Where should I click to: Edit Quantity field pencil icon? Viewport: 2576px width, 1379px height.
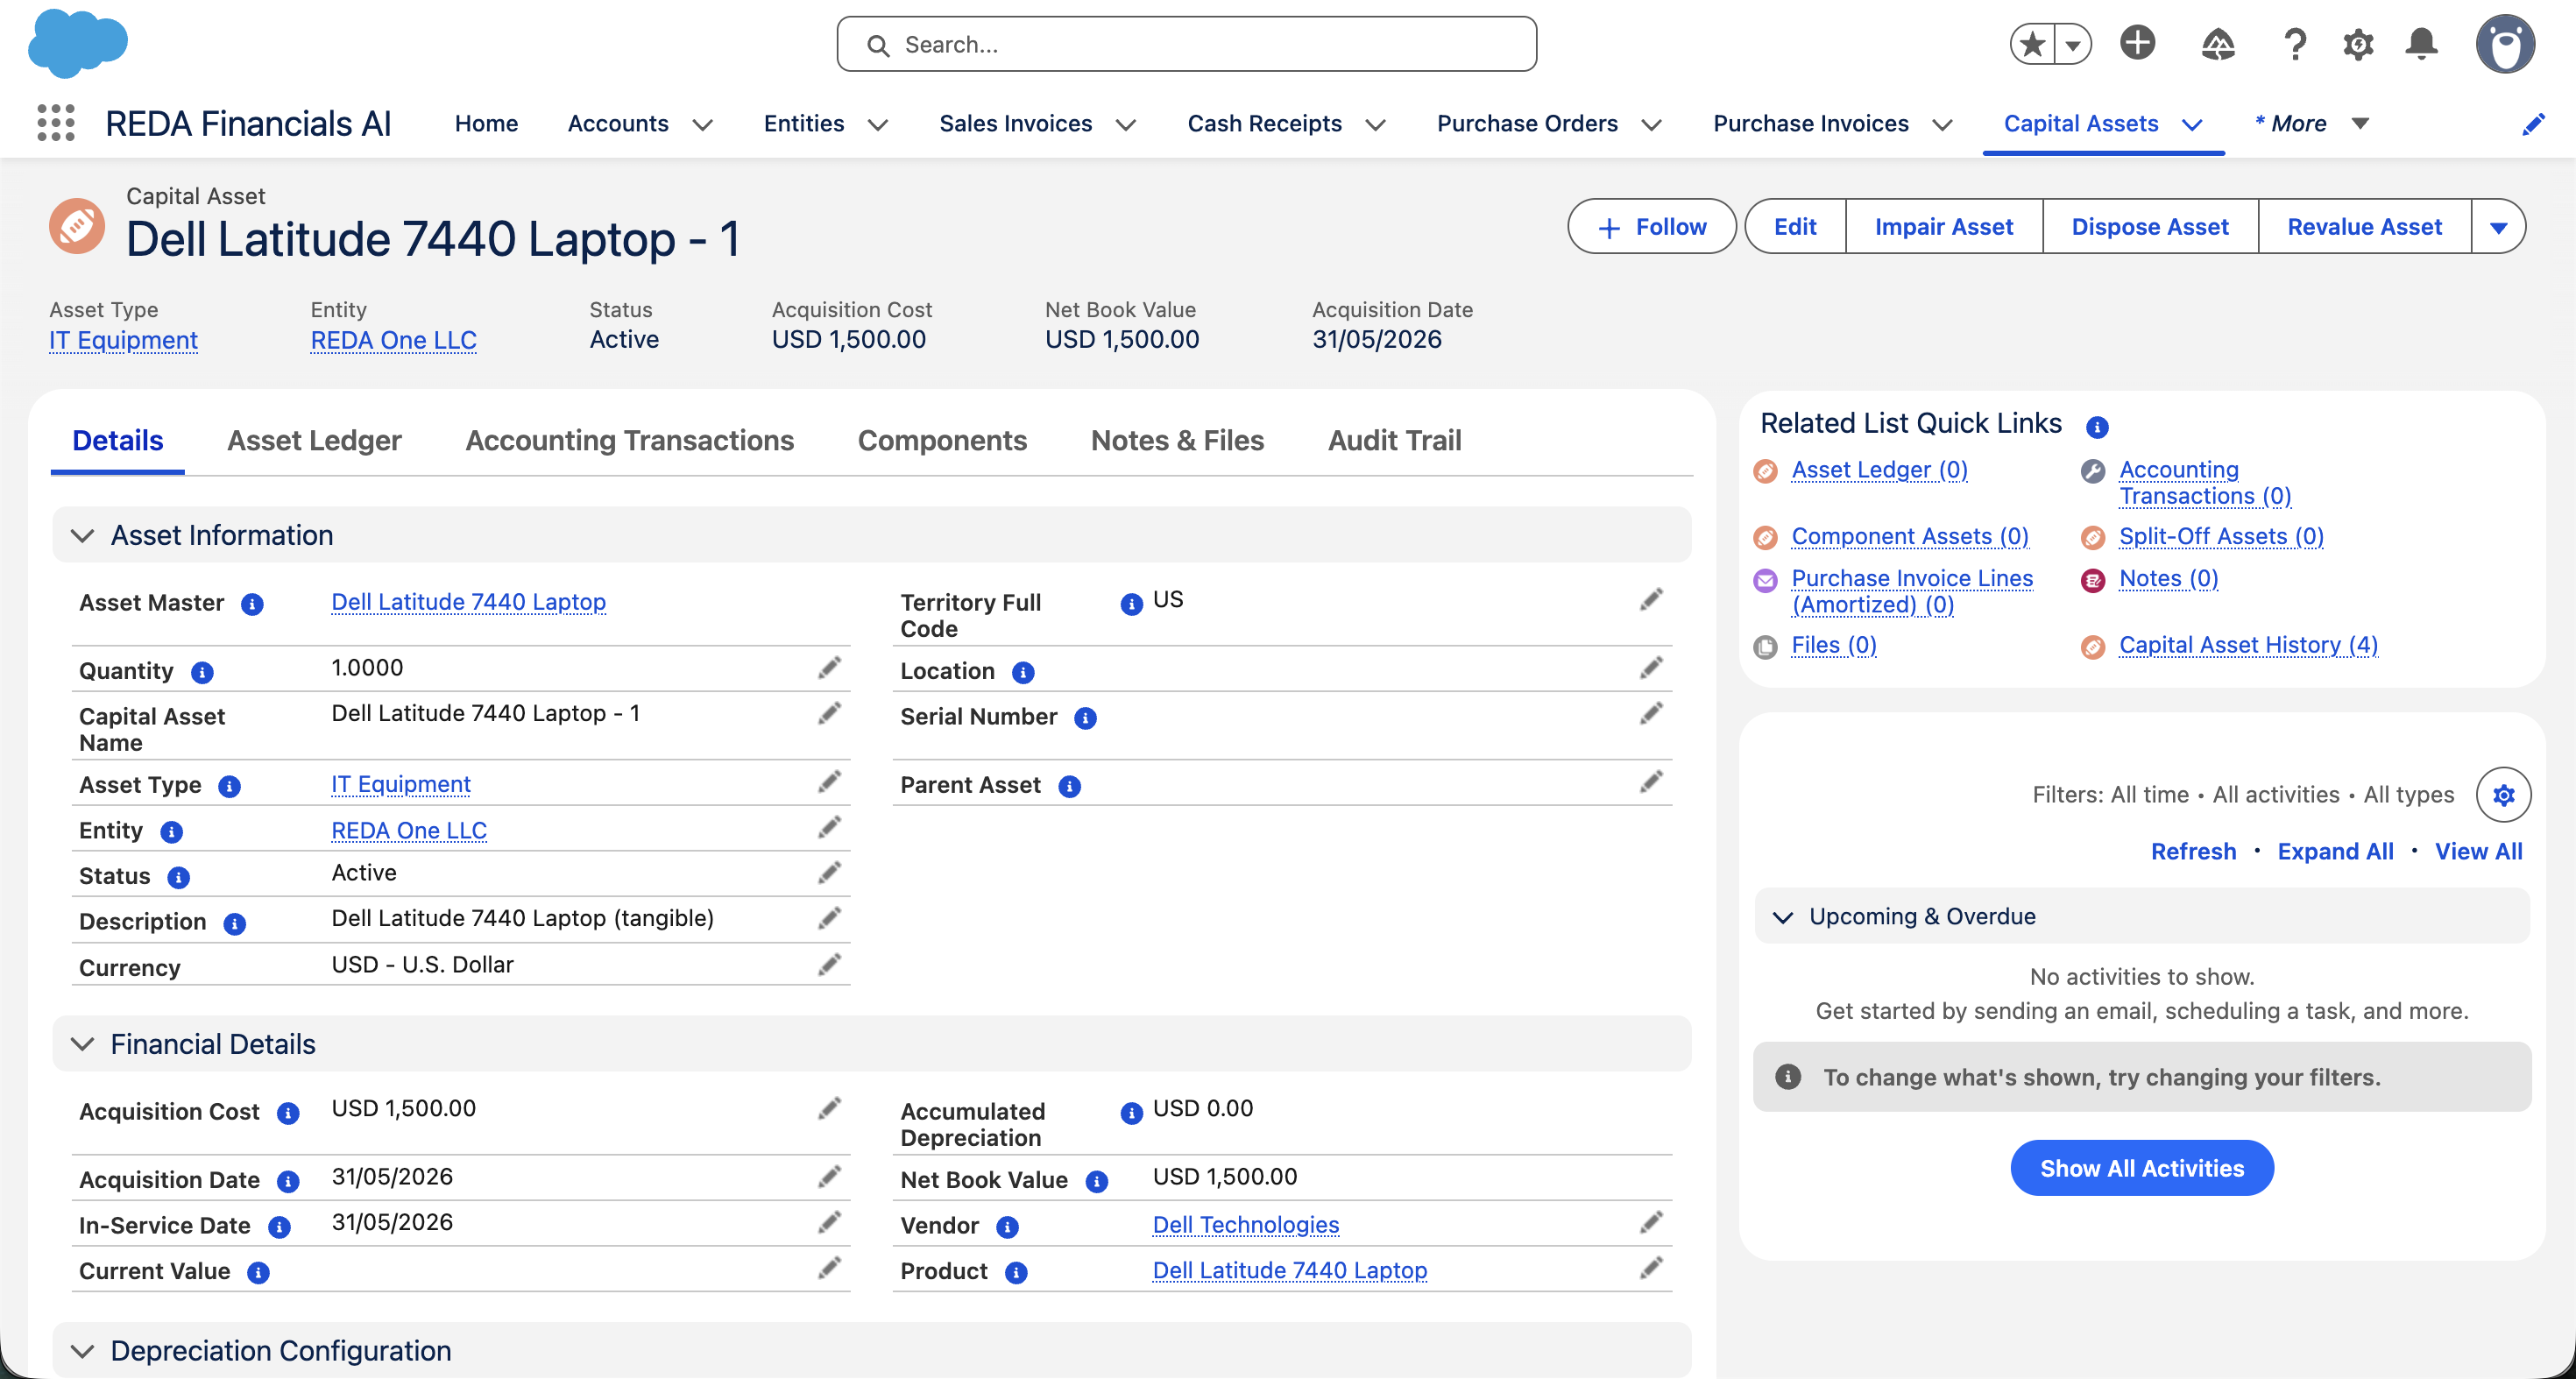click(829, 668)
